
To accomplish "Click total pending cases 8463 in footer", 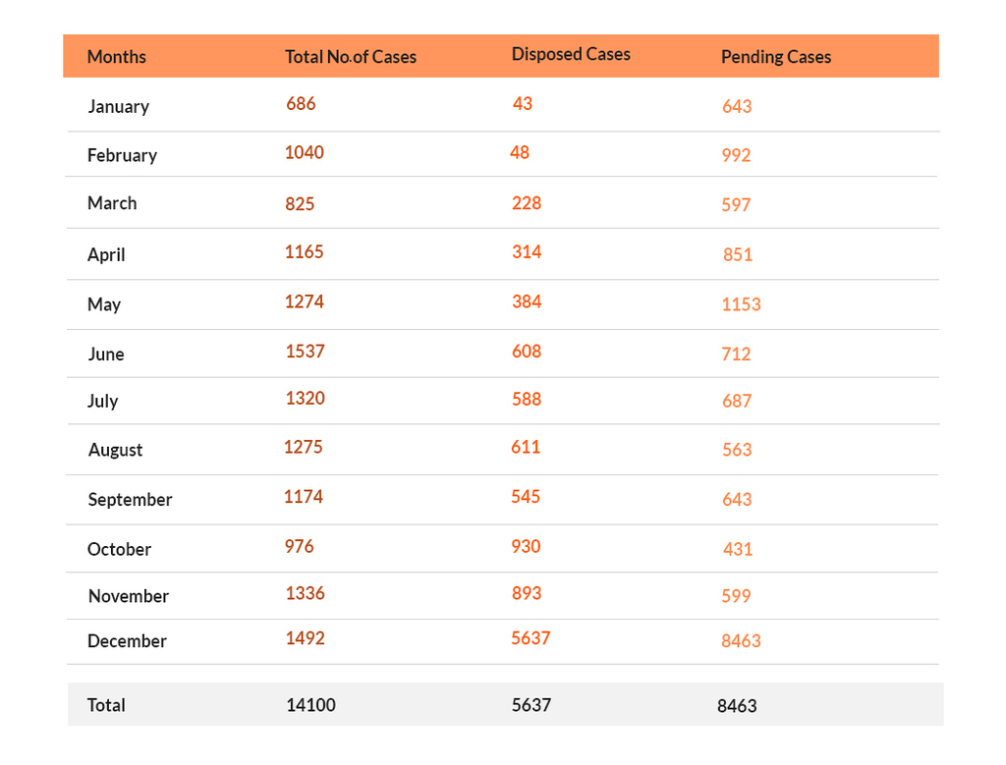I will (x=737, y=706).
